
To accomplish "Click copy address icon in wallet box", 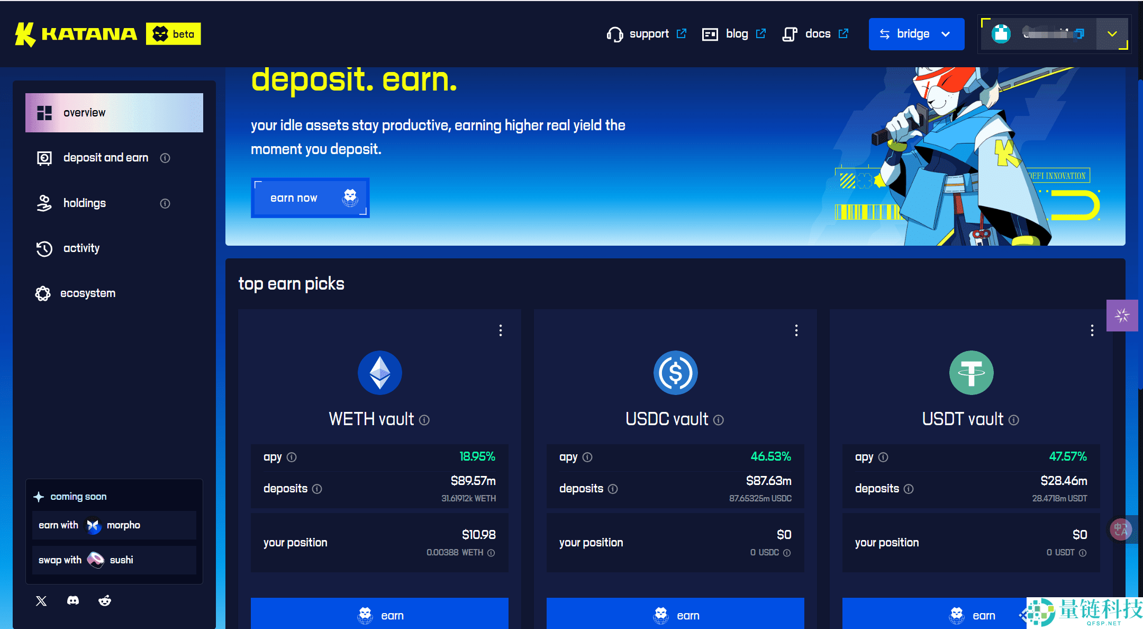I will pos(1079,34).
